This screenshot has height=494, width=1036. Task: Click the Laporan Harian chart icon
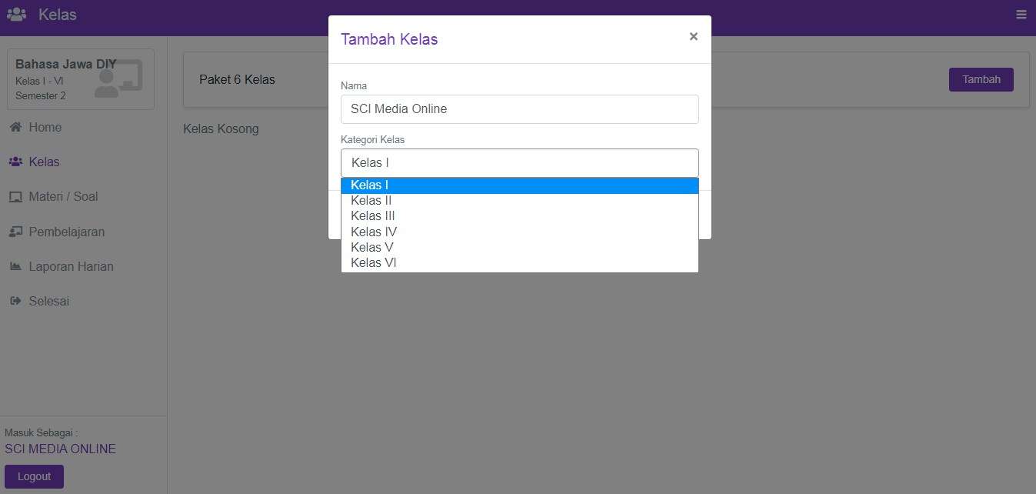point(15,267)
